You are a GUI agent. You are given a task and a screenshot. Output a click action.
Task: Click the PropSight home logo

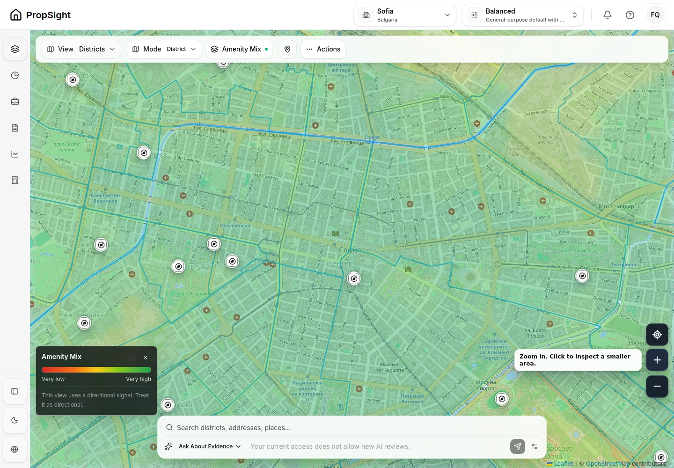coord(40,15)
